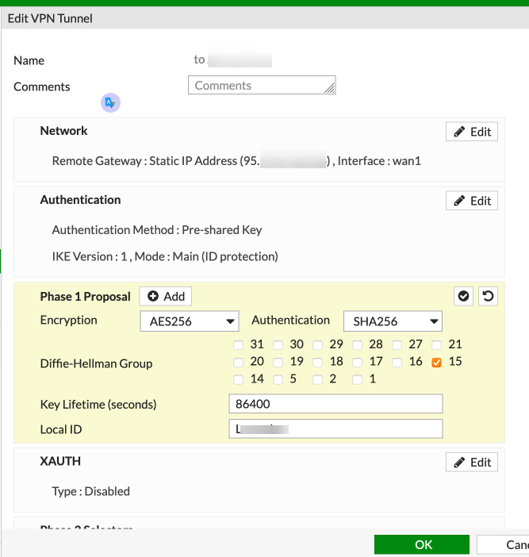Screen dimensions: 529x557
Task: Enable Diffie-Hellman group 14
Action: coord(239,380)
